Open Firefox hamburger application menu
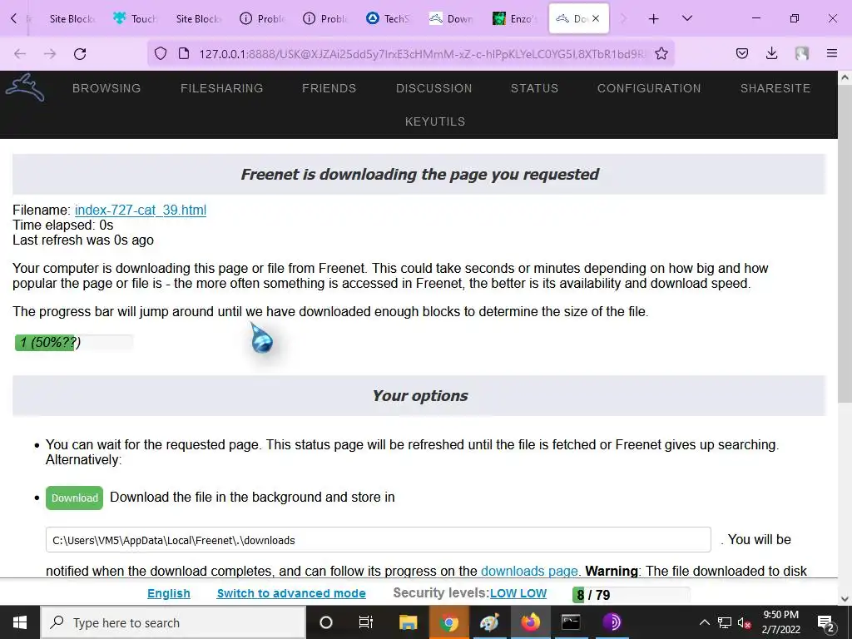This screenshot has width=852, height=639. [x=832, y=53]
